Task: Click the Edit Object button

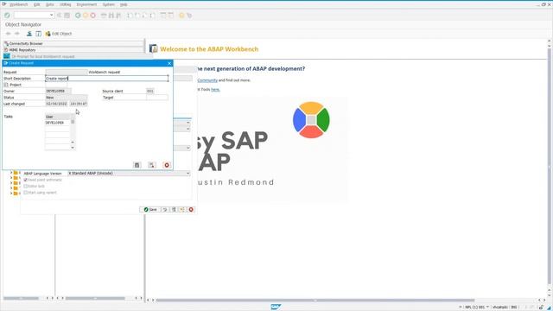Action: pos(59,34)
